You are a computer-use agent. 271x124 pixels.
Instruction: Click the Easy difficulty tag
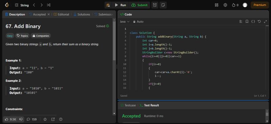point(10,36)
